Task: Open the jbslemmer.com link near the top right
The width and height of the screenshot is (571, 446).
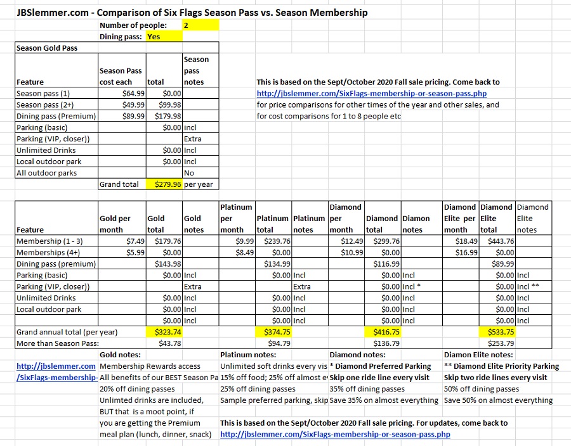Action: [x=371, y=93]
